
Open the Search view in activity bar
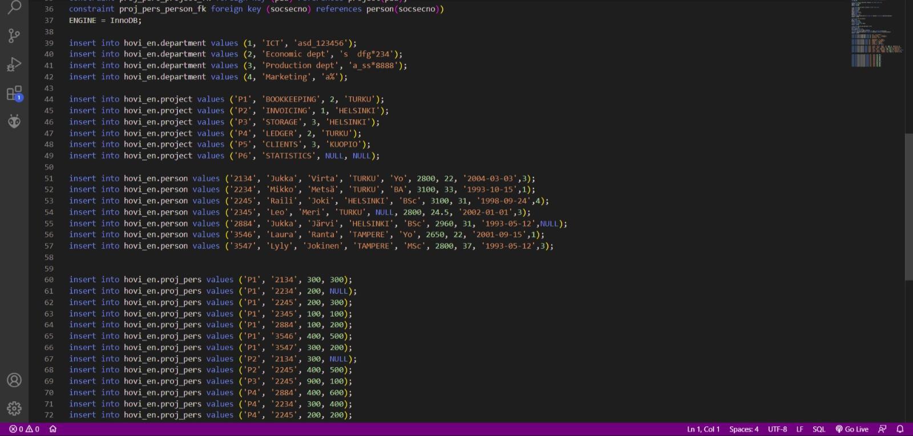(x=14, y=7)
